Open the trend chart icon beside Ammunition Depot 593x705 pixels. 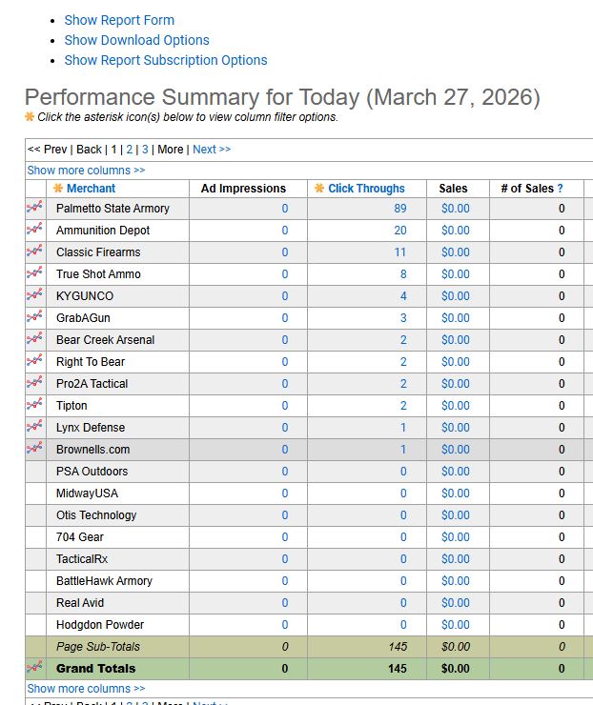[34, 231]
